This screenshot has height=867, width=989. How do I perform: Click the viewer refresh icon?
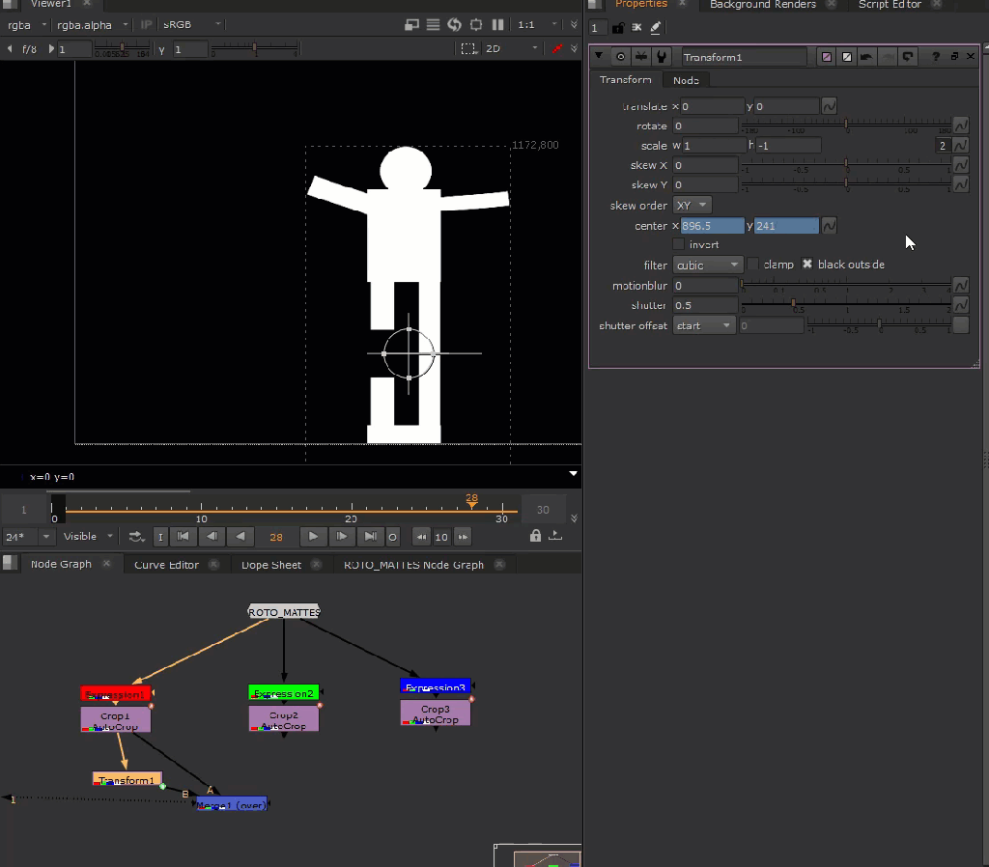pos(455,24)
